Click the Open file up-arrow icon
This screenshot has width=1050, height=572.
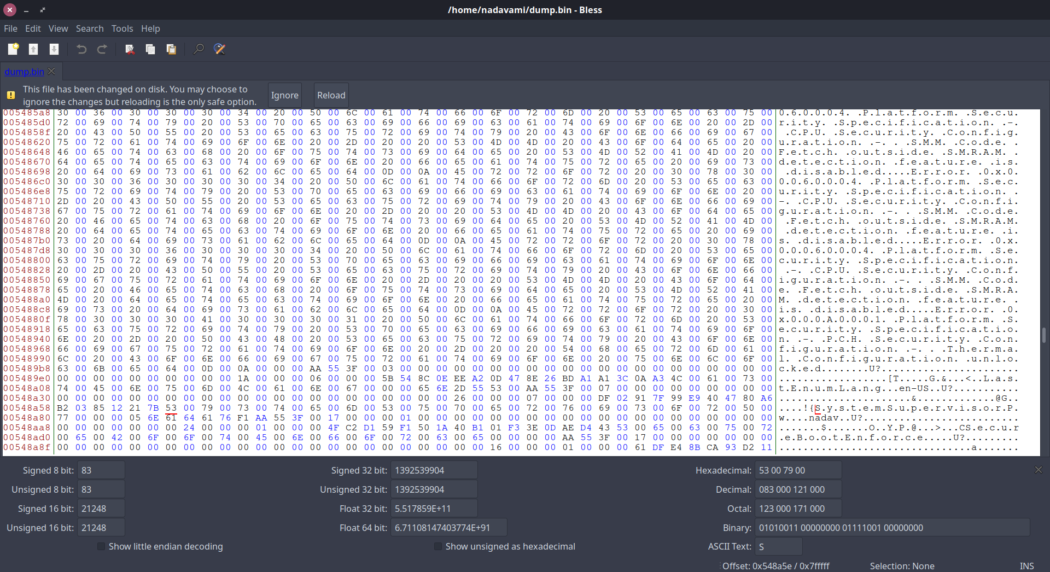33,49
